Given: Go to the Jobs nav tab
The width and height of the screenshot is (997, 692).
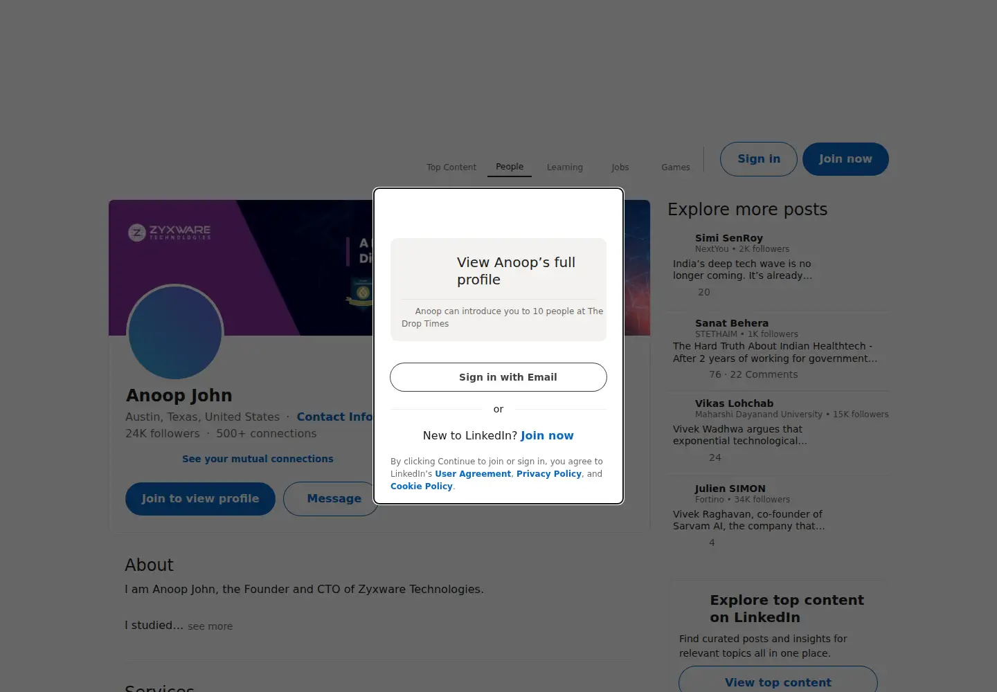Looking at the screenshot, I should click(620, 167).
